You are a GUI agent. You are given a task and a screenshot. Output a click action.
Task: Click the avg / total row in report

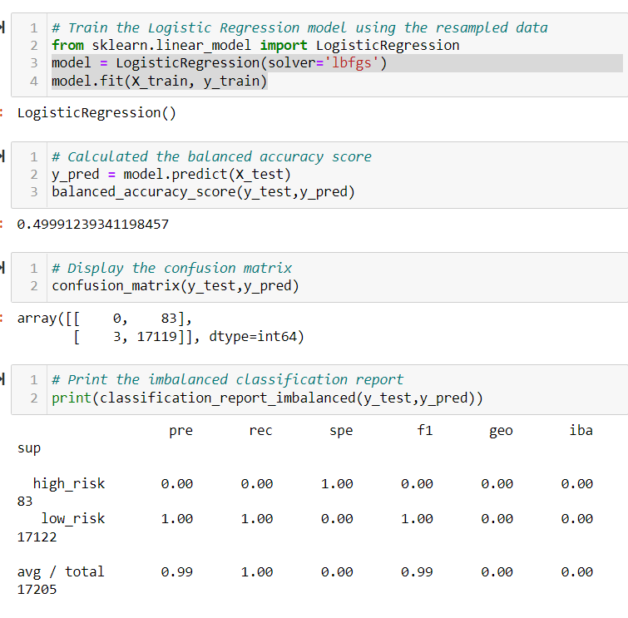point(304,581)
